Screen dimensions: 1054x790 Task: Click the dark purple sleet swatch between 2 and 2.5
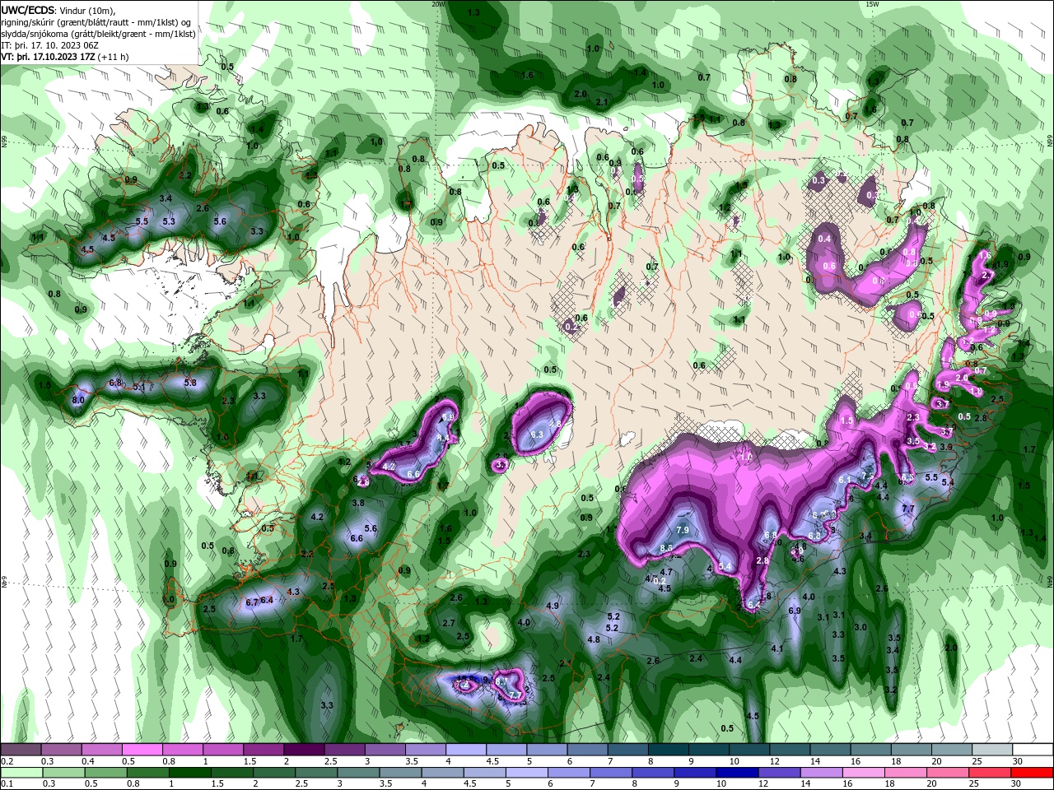click(303, 750)
